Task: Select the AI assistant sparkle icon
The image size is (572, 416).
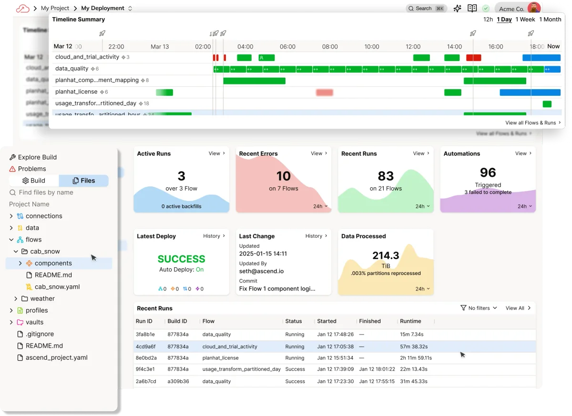Action: click(x=457, y=8)
